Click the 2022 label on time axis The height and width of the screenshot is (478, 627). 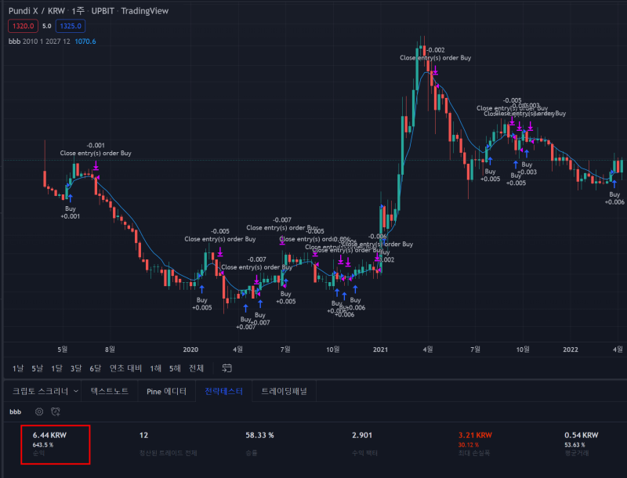coord(571,349)
